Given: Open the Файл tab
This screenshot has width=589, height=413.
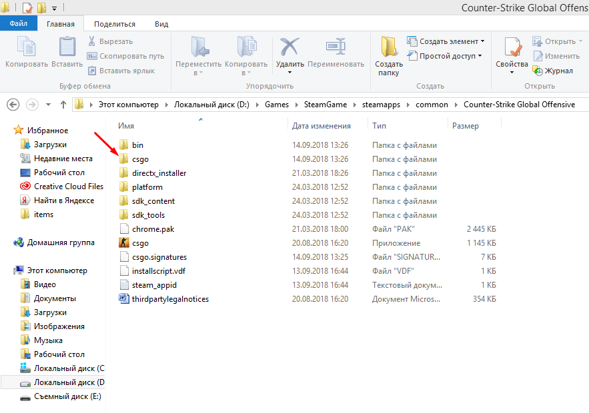Looking at the screenshot, I should [x=19, y=23].
